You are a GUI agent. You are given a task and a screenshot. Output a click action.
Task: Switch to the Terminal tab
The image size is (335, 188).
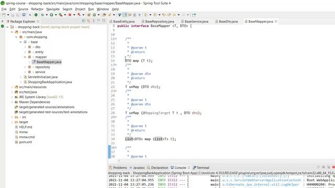[201, 168]
